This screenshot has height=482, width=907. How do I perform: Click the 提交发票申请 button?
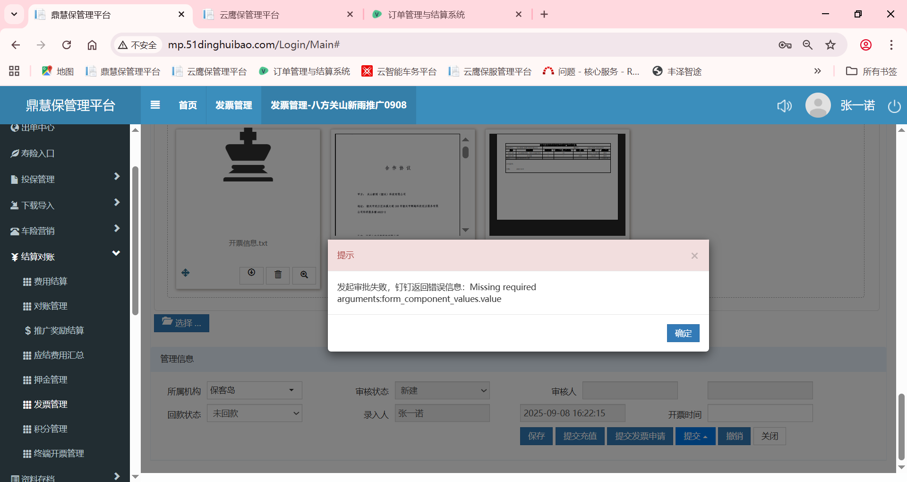pos(640,436)
